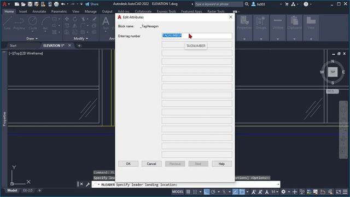Switch to the Insert ribbon tab
This screenshot has width=350, height=197.
[23, 11]
